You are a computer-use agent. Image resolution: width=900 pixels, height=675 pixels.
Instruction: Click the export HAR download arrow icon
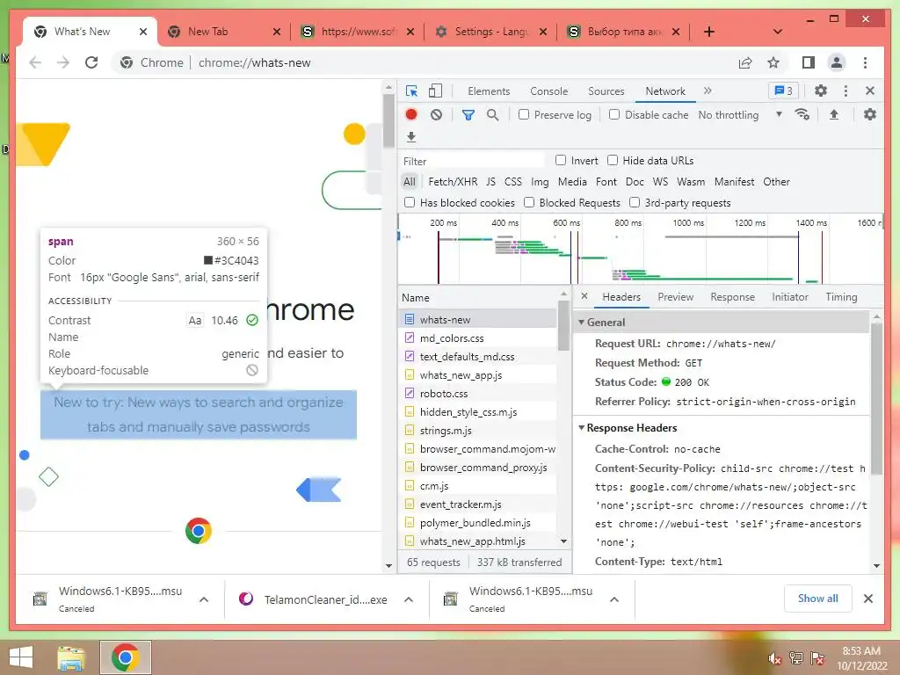coord(411,137)
